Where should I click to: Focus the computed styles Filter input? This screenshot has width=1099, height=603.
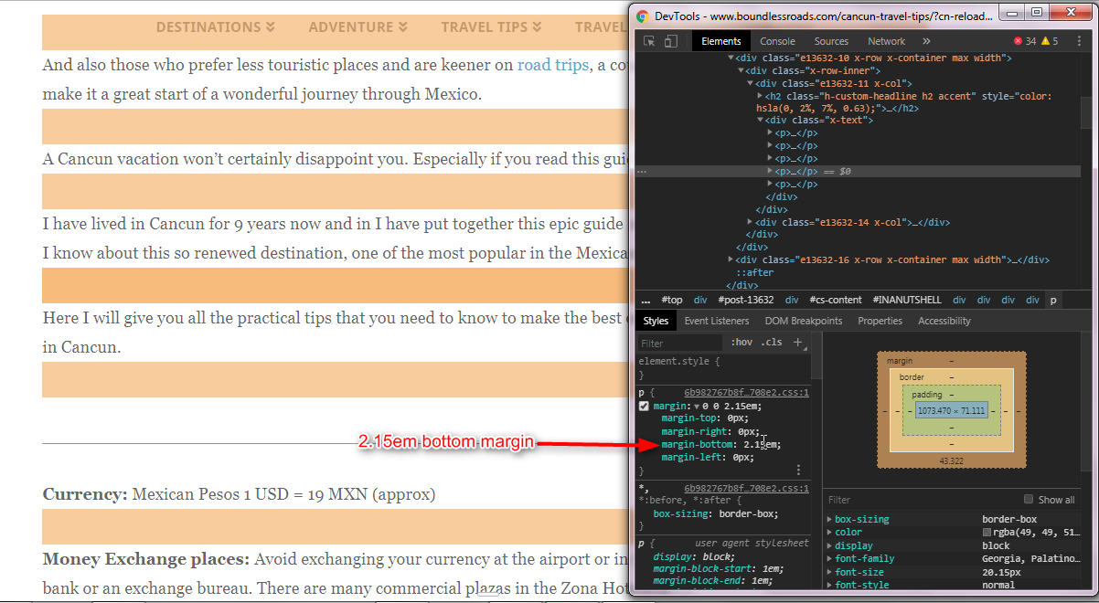[919, 500]
